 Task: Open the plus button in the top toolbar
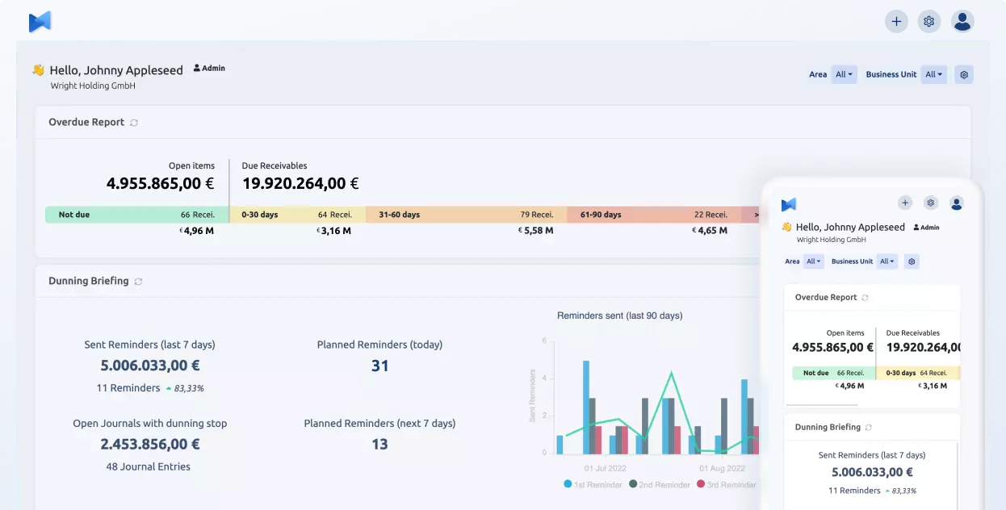coord(896,21)
